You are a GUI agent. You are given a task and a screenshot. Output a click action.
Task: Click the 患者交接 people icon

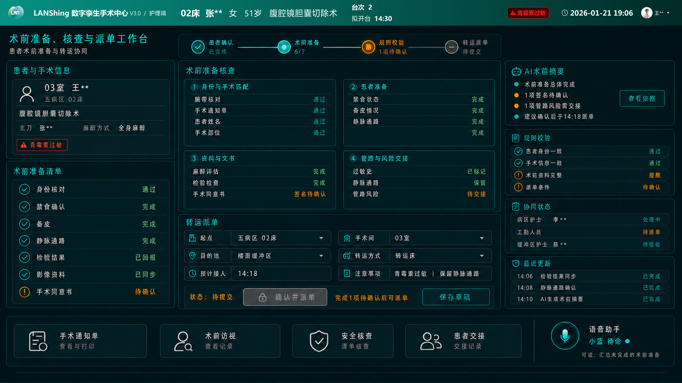click(431, 341)
